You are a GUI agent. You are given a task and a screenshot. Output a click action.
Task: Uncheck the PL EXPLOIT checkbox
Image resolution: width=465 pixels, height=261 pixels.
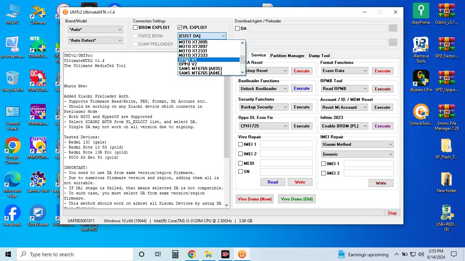tap(180, 28)
